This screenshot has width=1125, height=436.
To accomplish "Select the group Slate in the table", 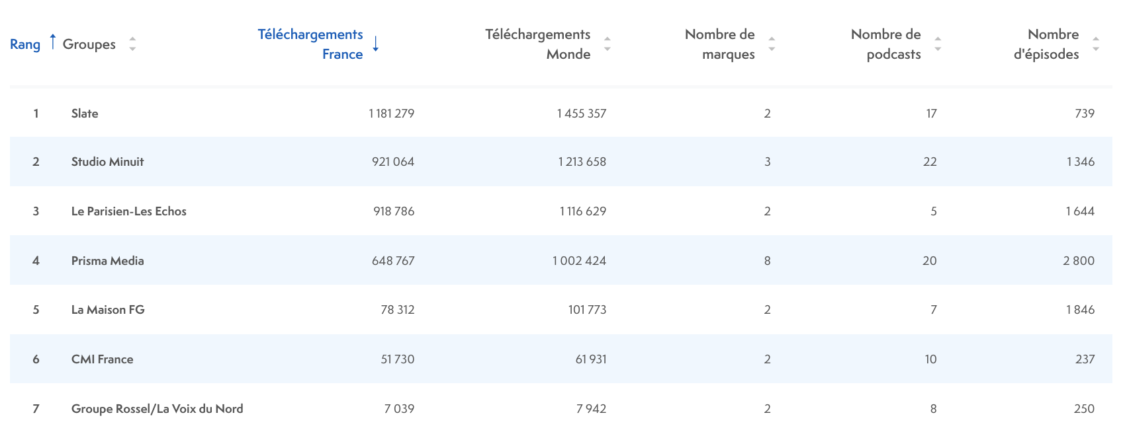I will coord(85,113).
